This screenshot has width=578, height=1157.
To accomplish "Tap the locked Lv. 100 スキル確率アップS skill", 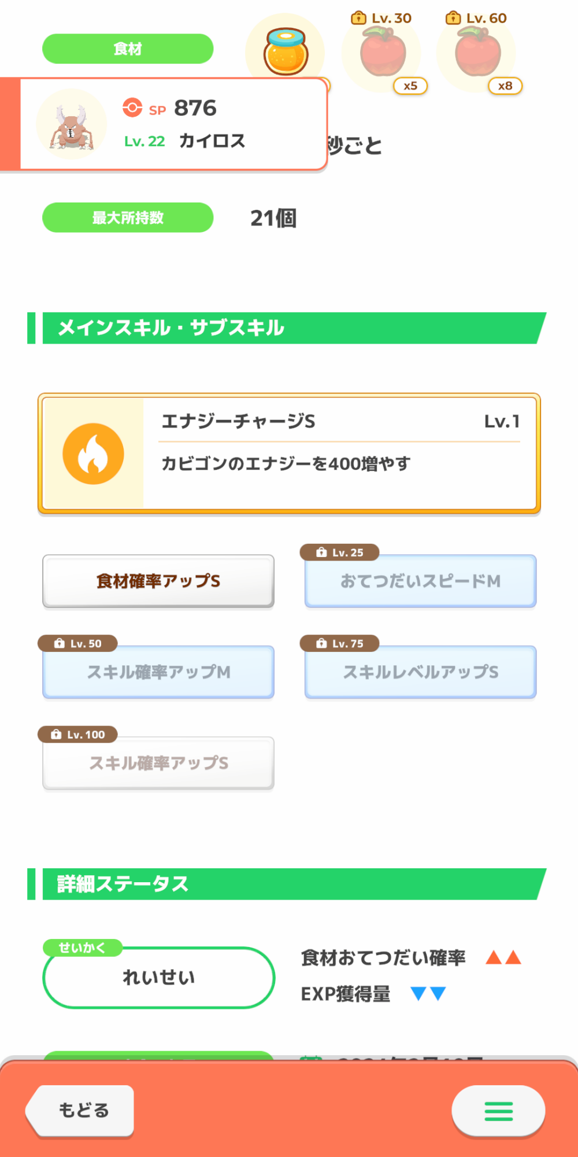I will 158,763.
